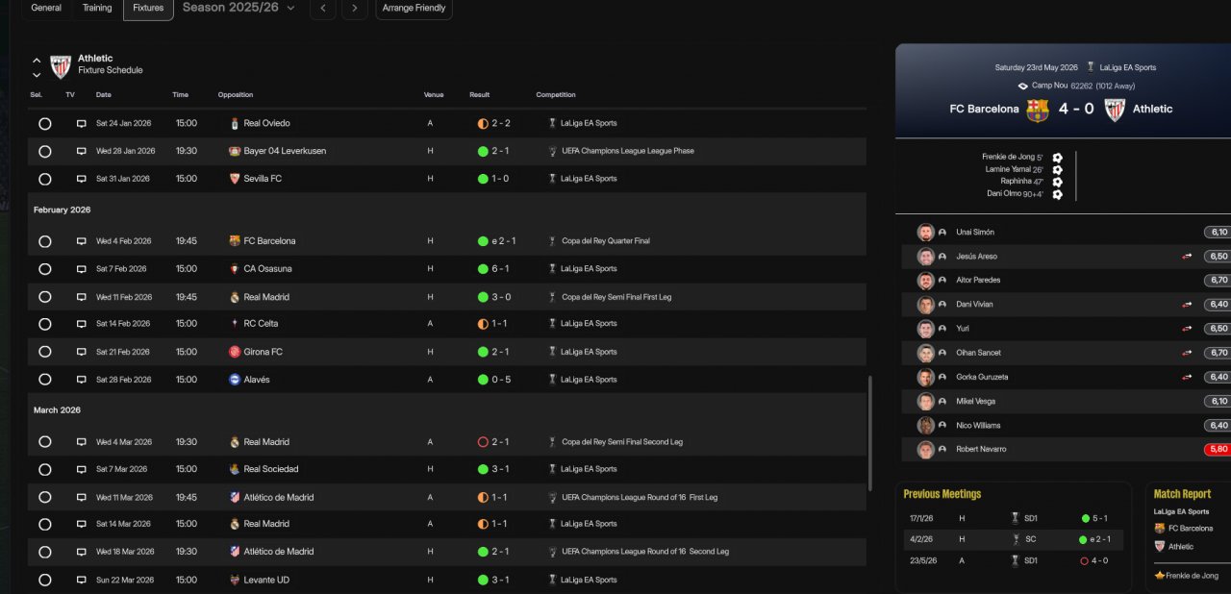Click the large FC Barcelona crest in match summary

1038,110
